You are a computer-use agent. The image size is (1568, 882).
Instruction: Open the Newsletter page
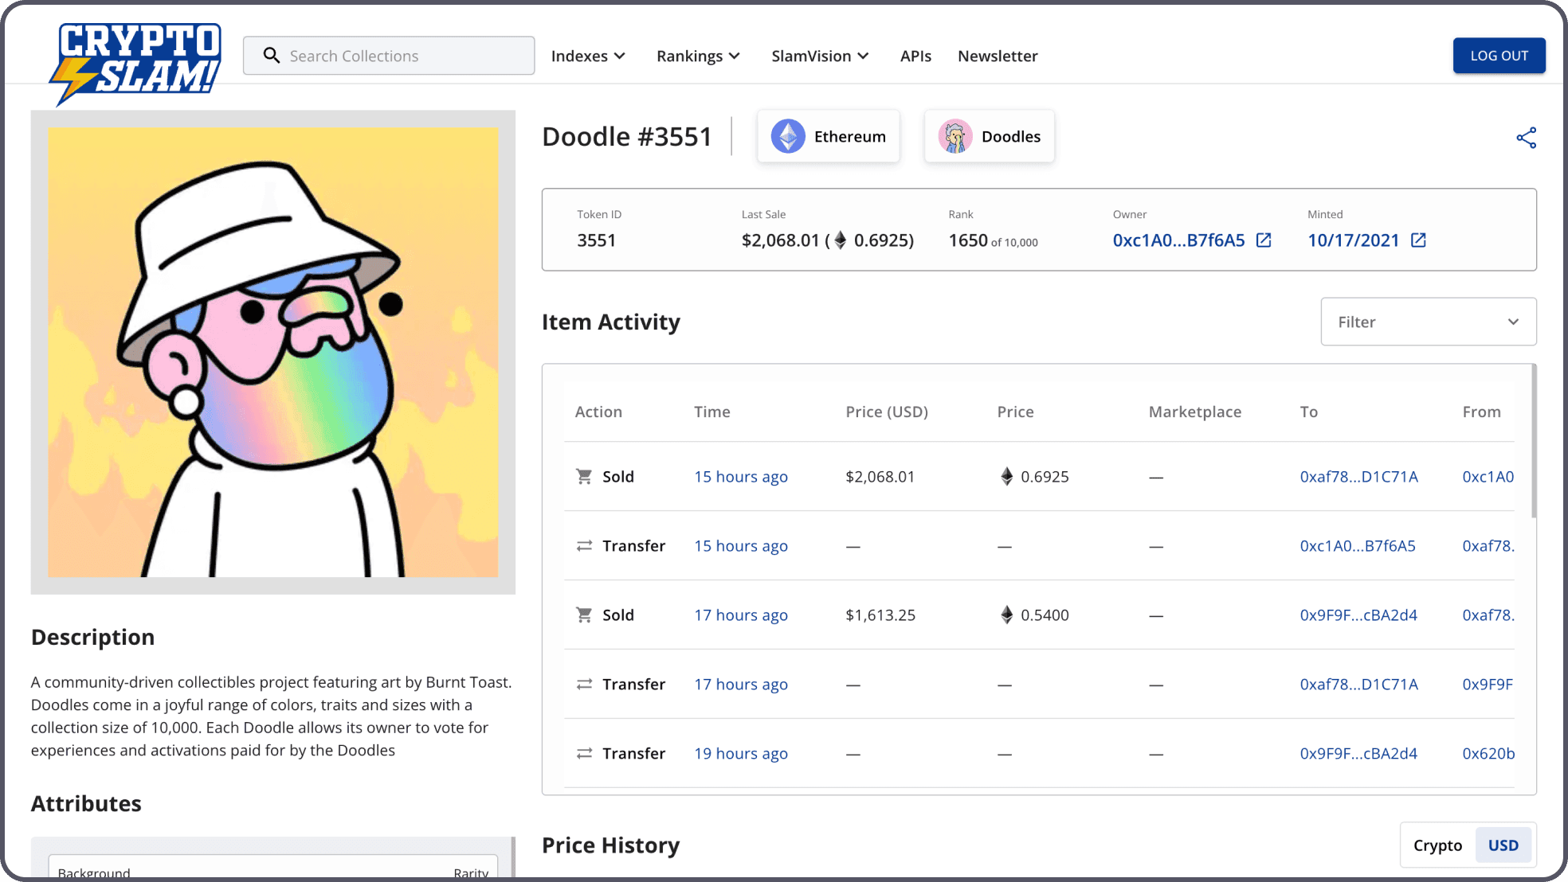tap(997, 56)
